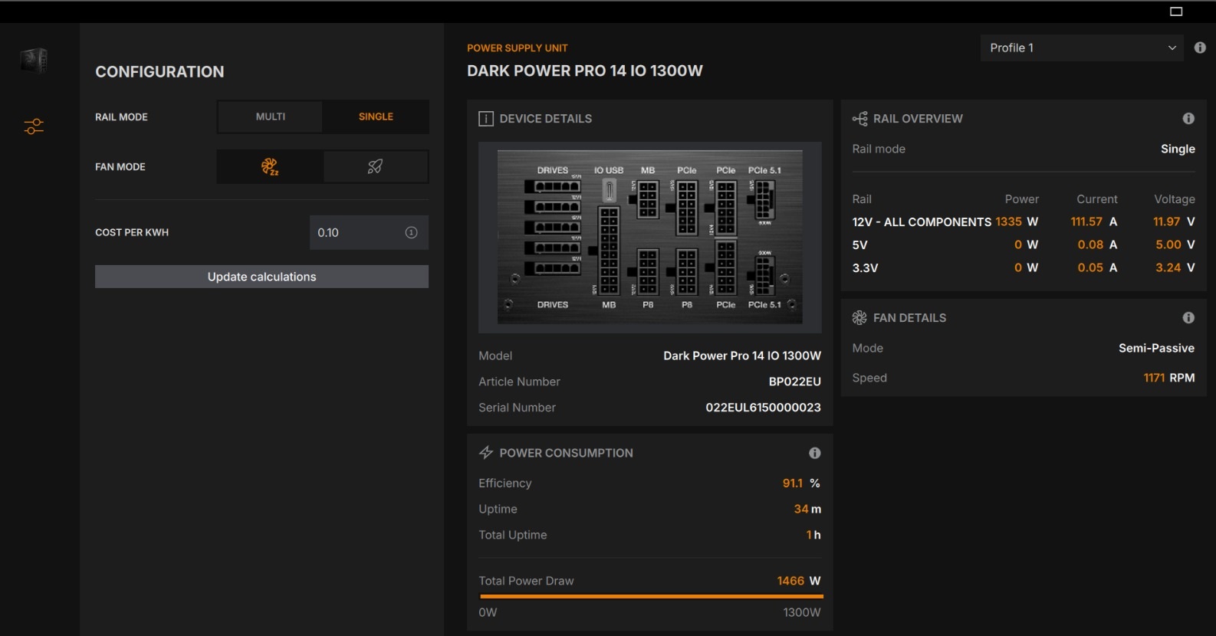Click info icon beside Profile dropdown
This screenshot has width=1216, height=636.
(1200, 48)
